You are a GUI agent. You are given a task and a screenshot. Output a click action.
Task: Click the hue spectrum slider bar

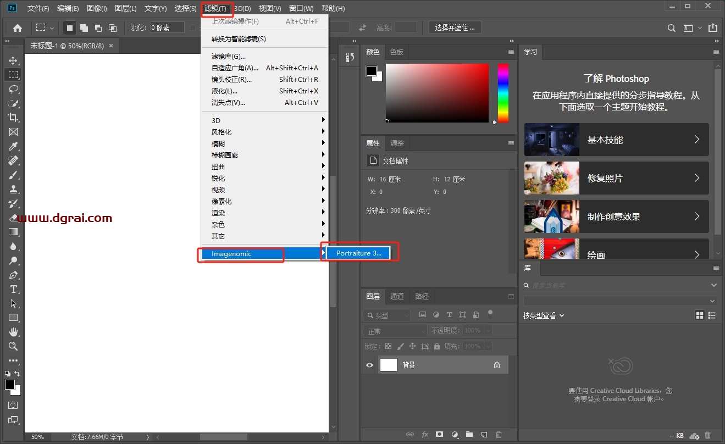click(503, 93)
